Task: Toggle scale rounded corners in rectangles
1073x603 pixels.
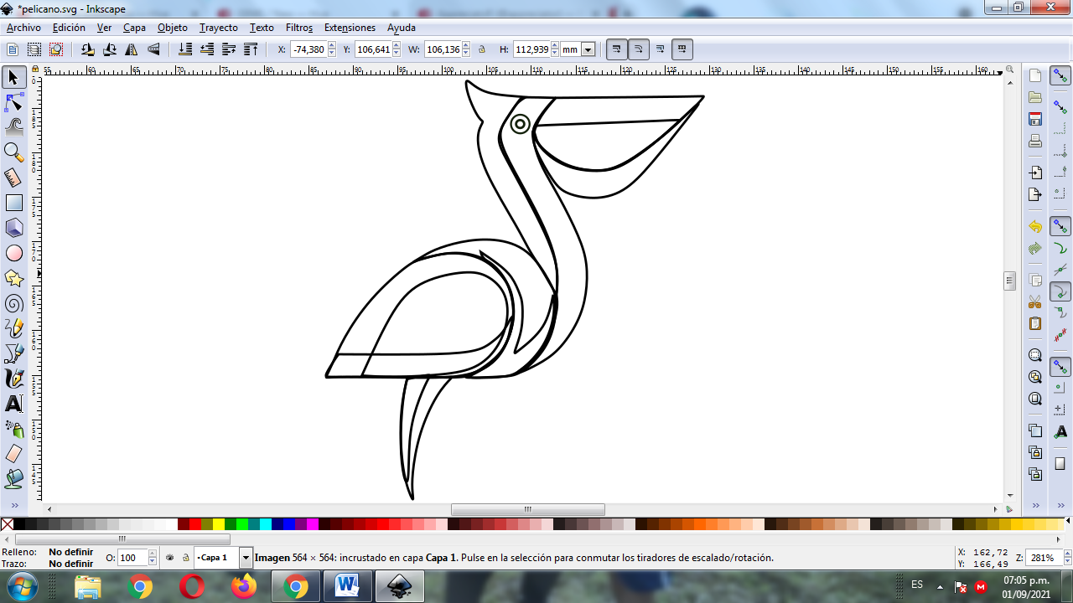Action: (639, 49)
